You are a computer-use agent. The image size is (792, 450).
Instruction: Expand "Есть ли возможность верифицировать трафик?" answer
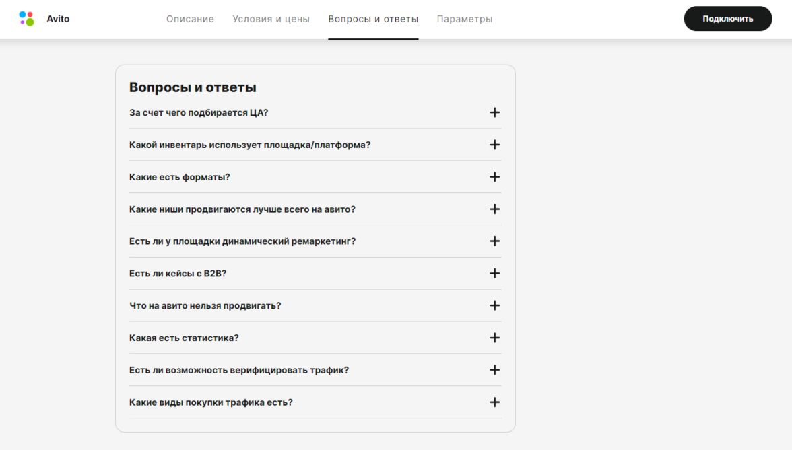[494, 370]
